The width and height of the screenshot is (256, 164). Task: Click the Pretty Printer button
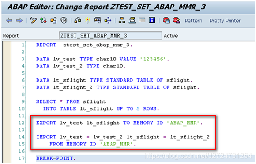[x=225, y=21]
